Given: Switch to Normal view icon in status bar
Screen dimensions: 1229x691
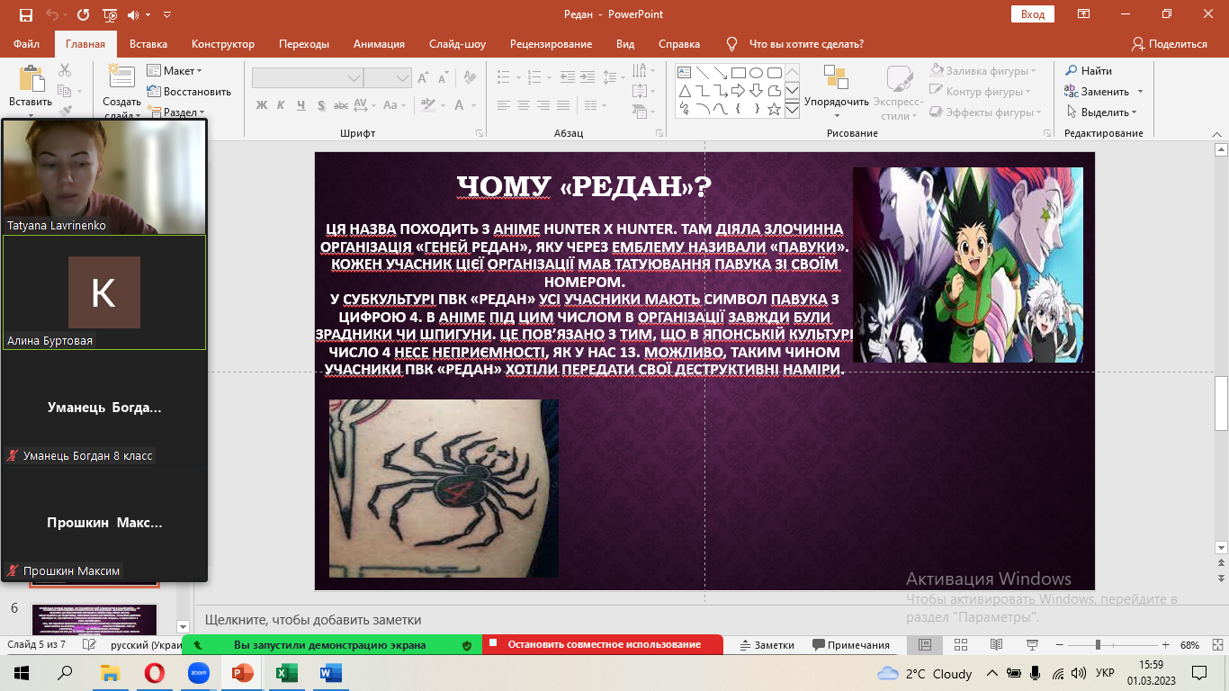Looking at the screenshot, I should 925,645.
